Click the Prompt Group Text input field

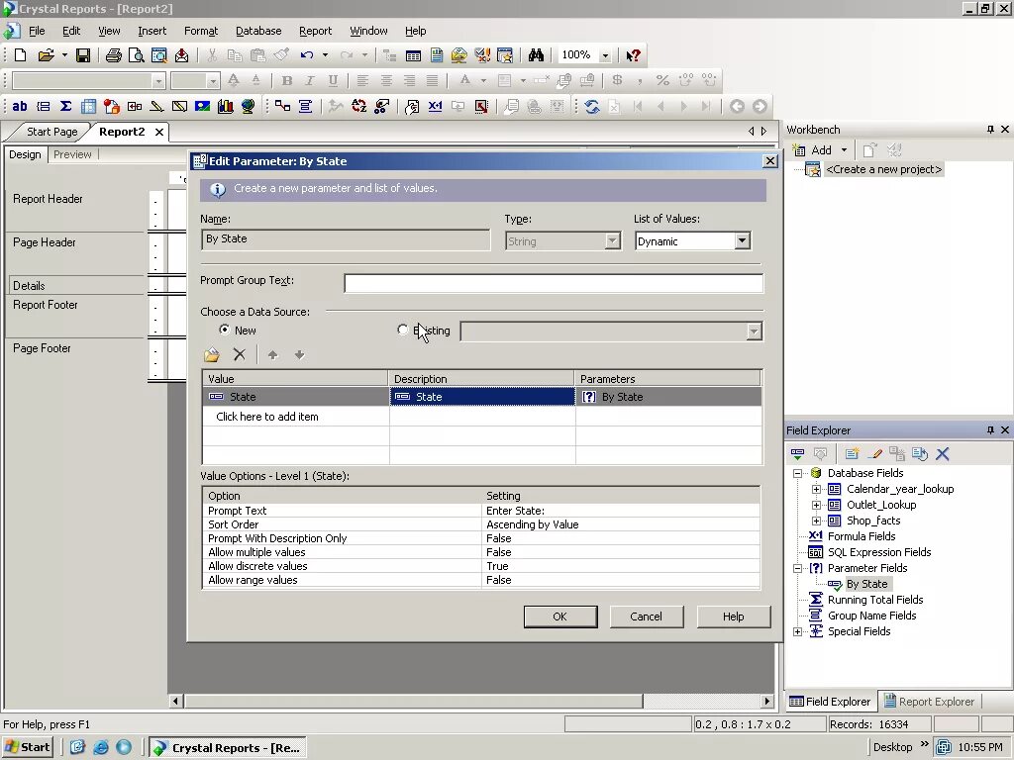point(554,284)
